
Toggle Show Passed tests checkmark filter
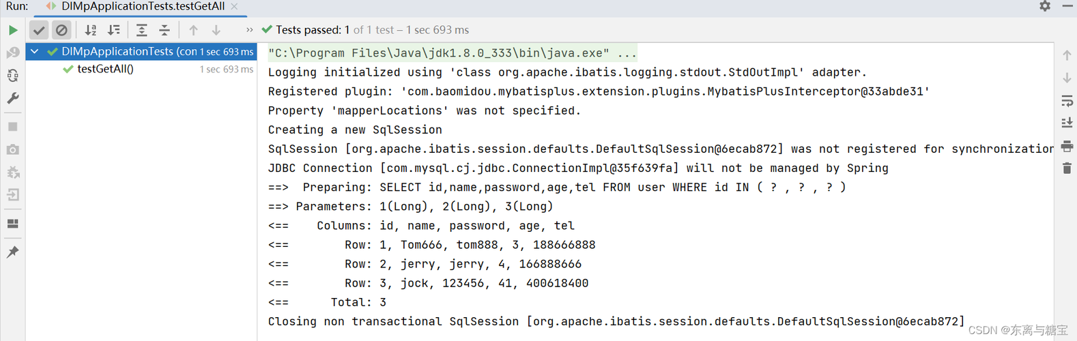[39, 30]
